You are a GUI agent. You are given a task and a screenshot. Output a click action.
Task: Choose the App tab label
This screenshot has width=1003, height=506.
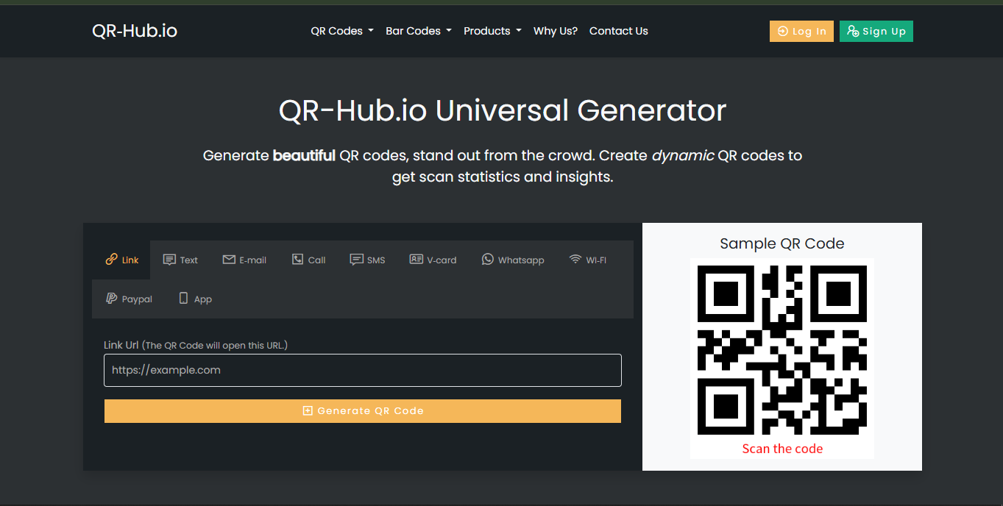point(203,299)
